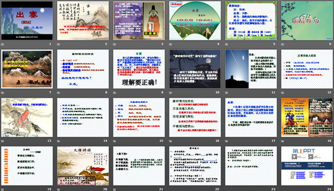Viewport: 334px width, 191px height.
Task: Click the animation star icon under slide 19
Action: click(3, 189)
